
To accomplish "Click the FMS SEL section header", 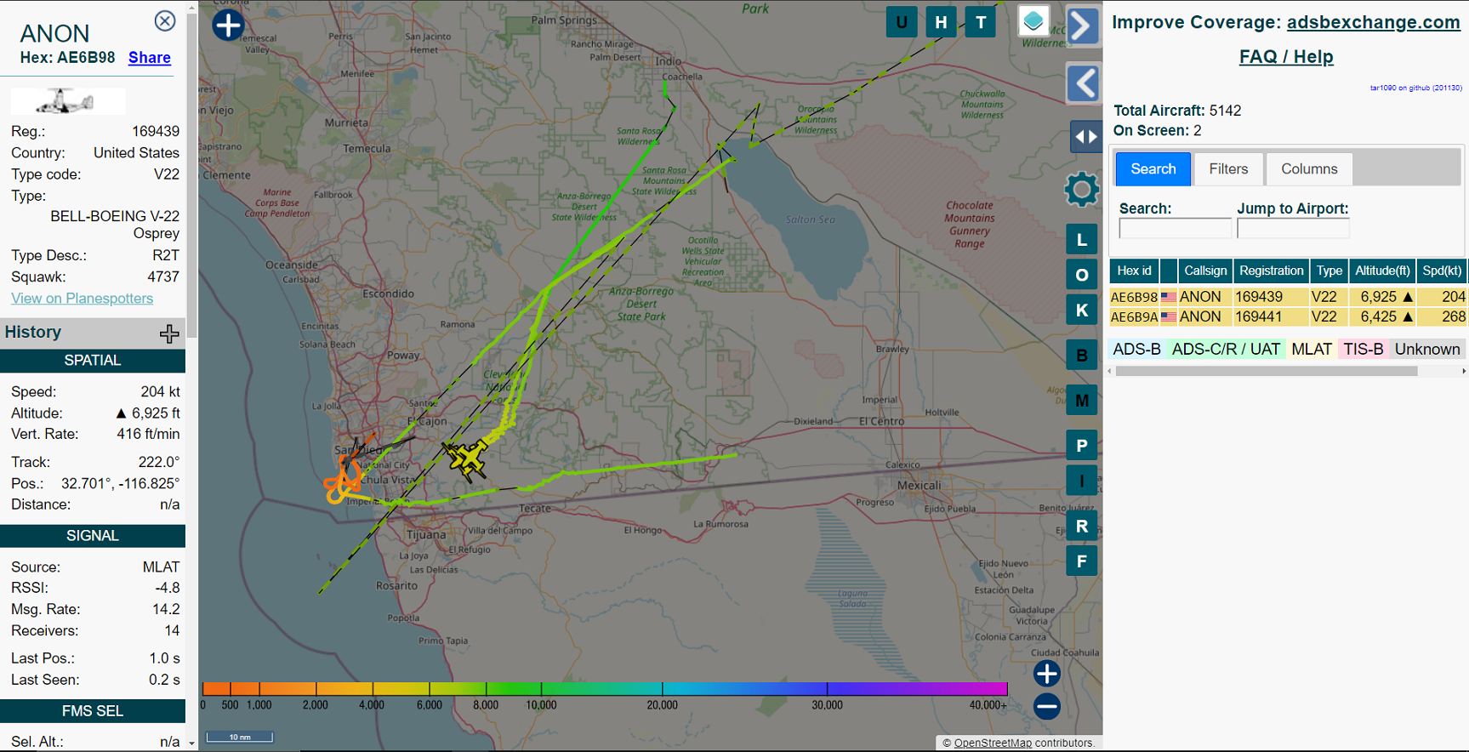I will pos(93,711).
